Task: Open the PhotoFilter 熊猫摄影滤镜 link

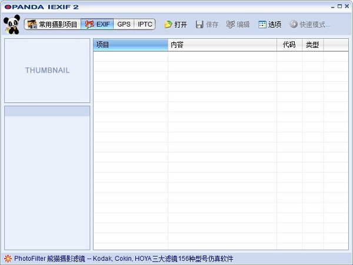Action: 124,259
